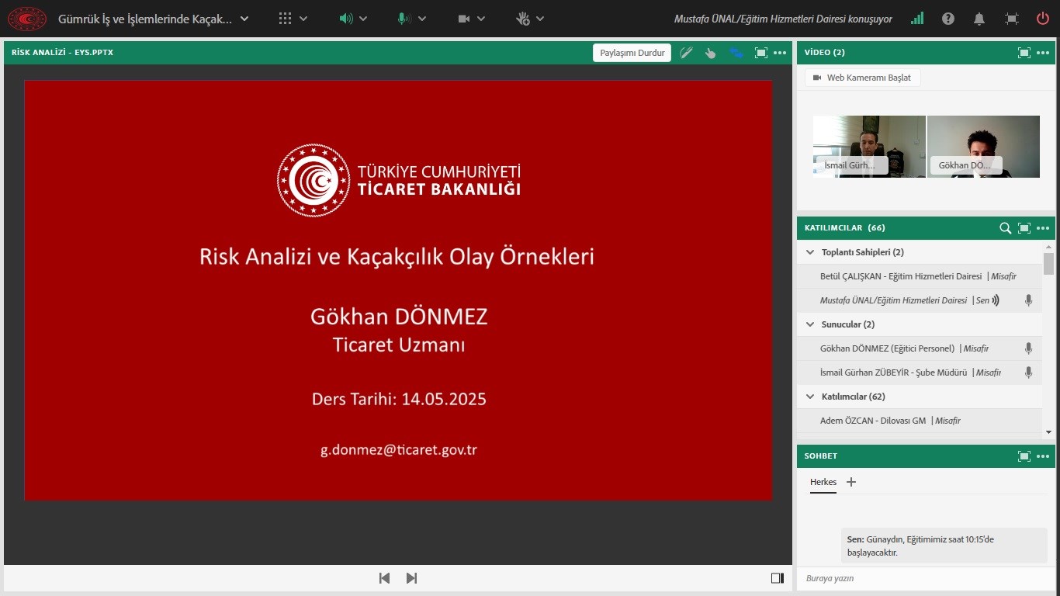Select Betül ÇALIŞKAN in attendee list
The image size is (1060, 596).
click(x=920, y=276)
